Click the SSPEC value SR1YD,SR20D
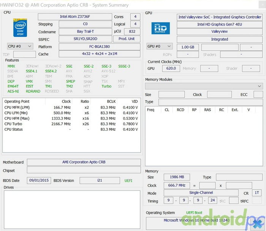This screenshot has height=231, width=266. pos(85,39)
